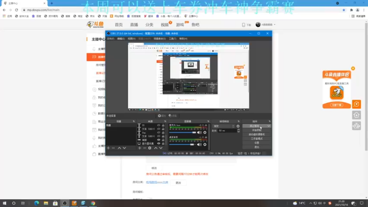Click the Chrome address bar
Screen dimensions: 368x207
(x=181, y=10)
